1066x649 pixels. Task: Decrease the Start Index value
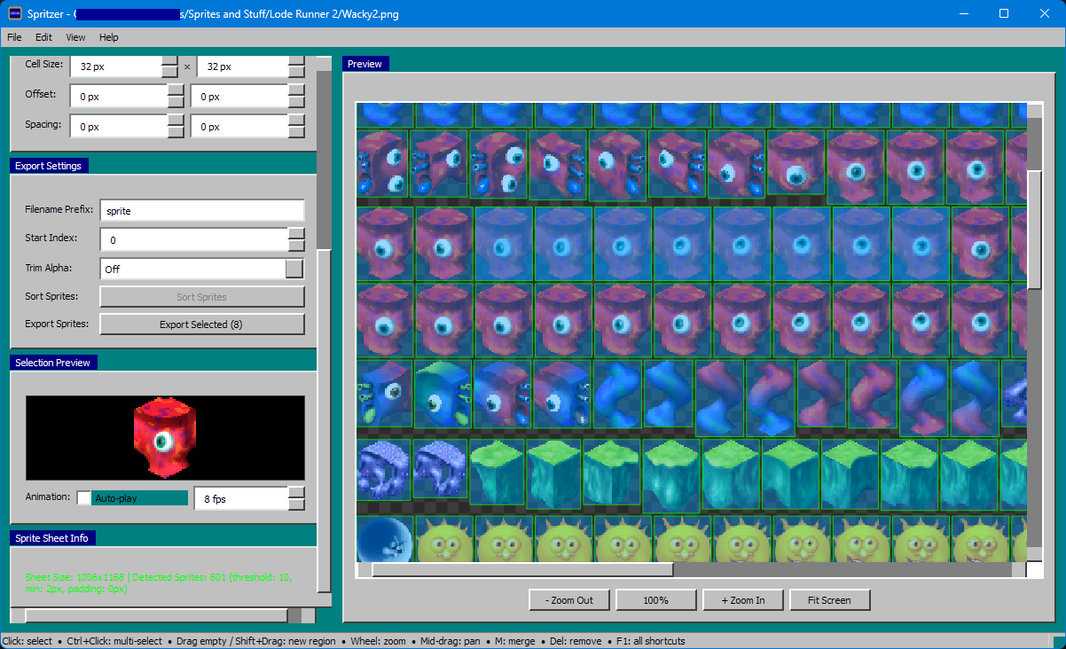coord(296,246)
